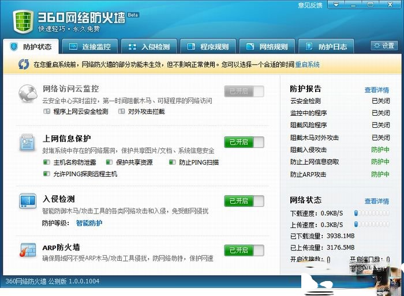Click 防止ARP攻击 report row
The image size is (404, 296).
(340, 174)
